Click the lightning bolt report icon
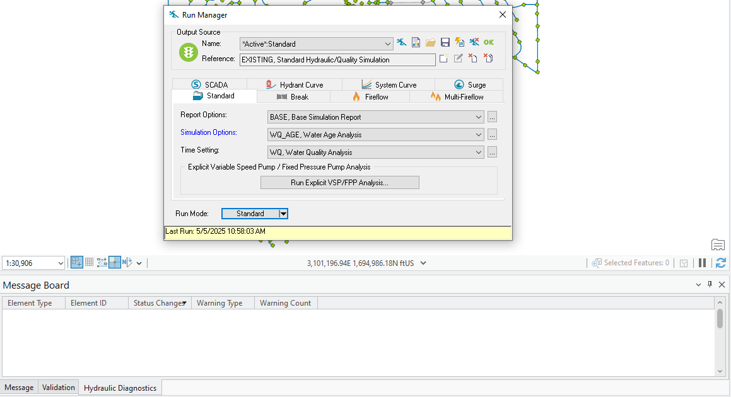This screenshot has width=731, height=397. click(460, 43)
